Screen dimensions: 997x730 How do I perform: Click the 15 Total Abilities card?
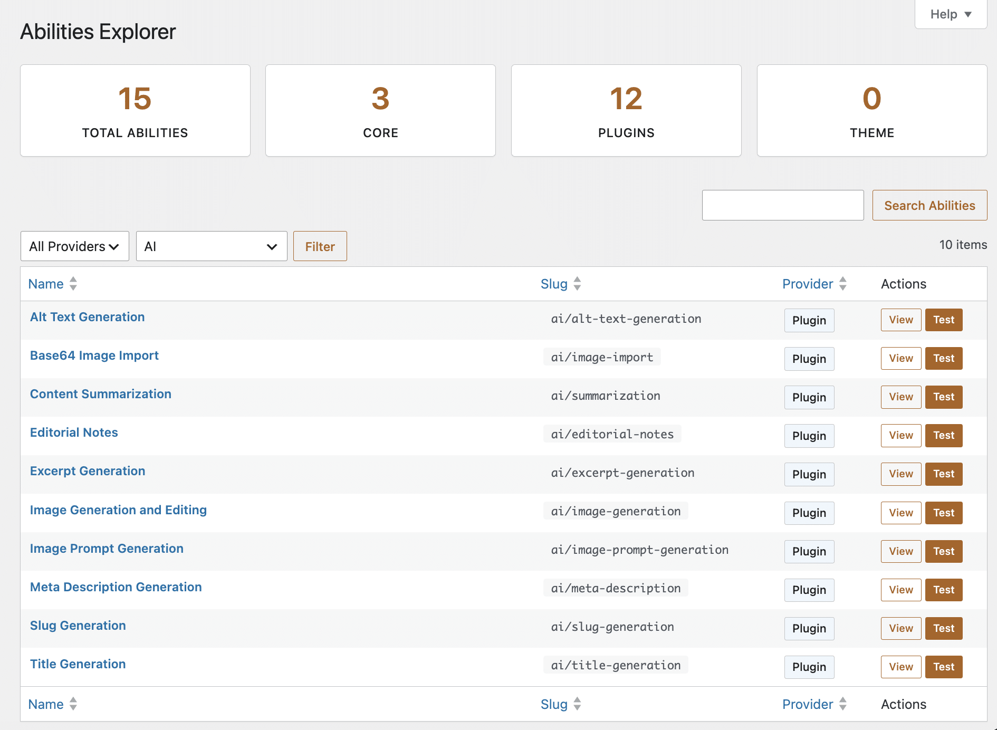[x=135, y=111]
